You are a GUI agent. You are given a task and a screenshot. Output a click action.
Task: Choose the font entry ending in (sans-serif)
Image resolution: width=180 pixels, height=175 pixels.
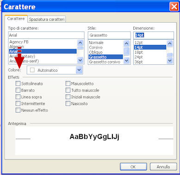tap(43, 61)
